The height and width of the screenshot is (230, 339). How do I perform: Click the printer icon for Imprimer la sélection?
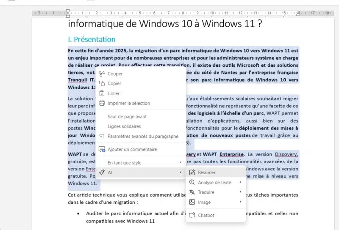coord(102,103)
